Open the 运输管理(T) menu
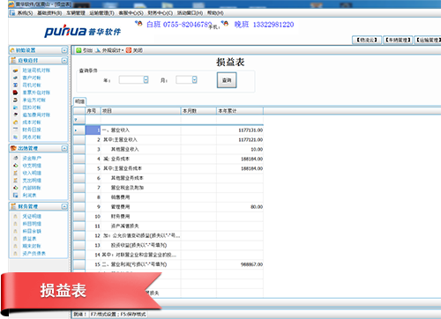This screenshot has height=319, width=441. click(101, 13)
